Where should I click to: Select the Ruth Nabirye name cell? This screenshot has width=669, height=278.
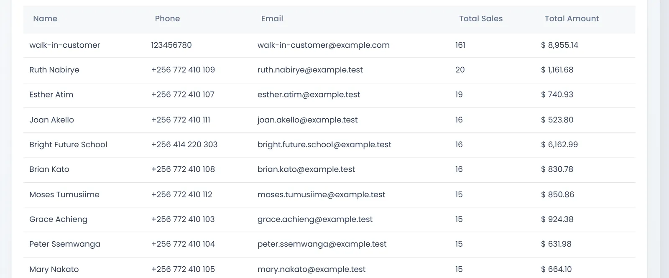click(x=54, y=70)
